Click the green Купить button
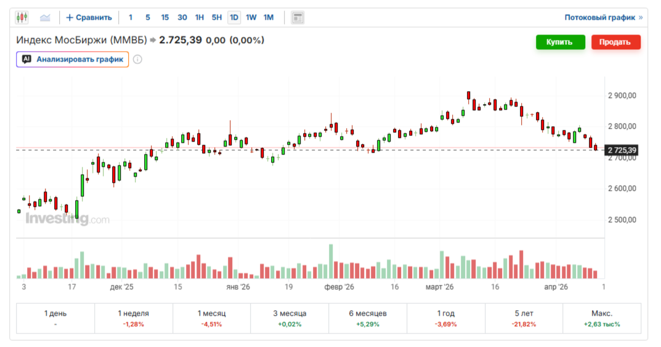This screenshot has height=347, width=661. tap(560, 42)
